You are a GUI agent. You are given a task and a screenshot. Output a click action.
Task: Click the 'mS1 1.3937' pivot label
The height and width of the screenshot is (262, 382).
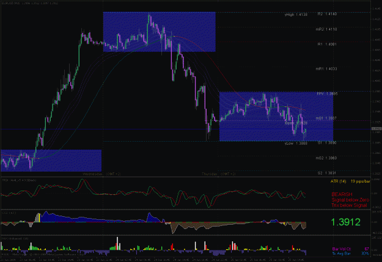326,118
